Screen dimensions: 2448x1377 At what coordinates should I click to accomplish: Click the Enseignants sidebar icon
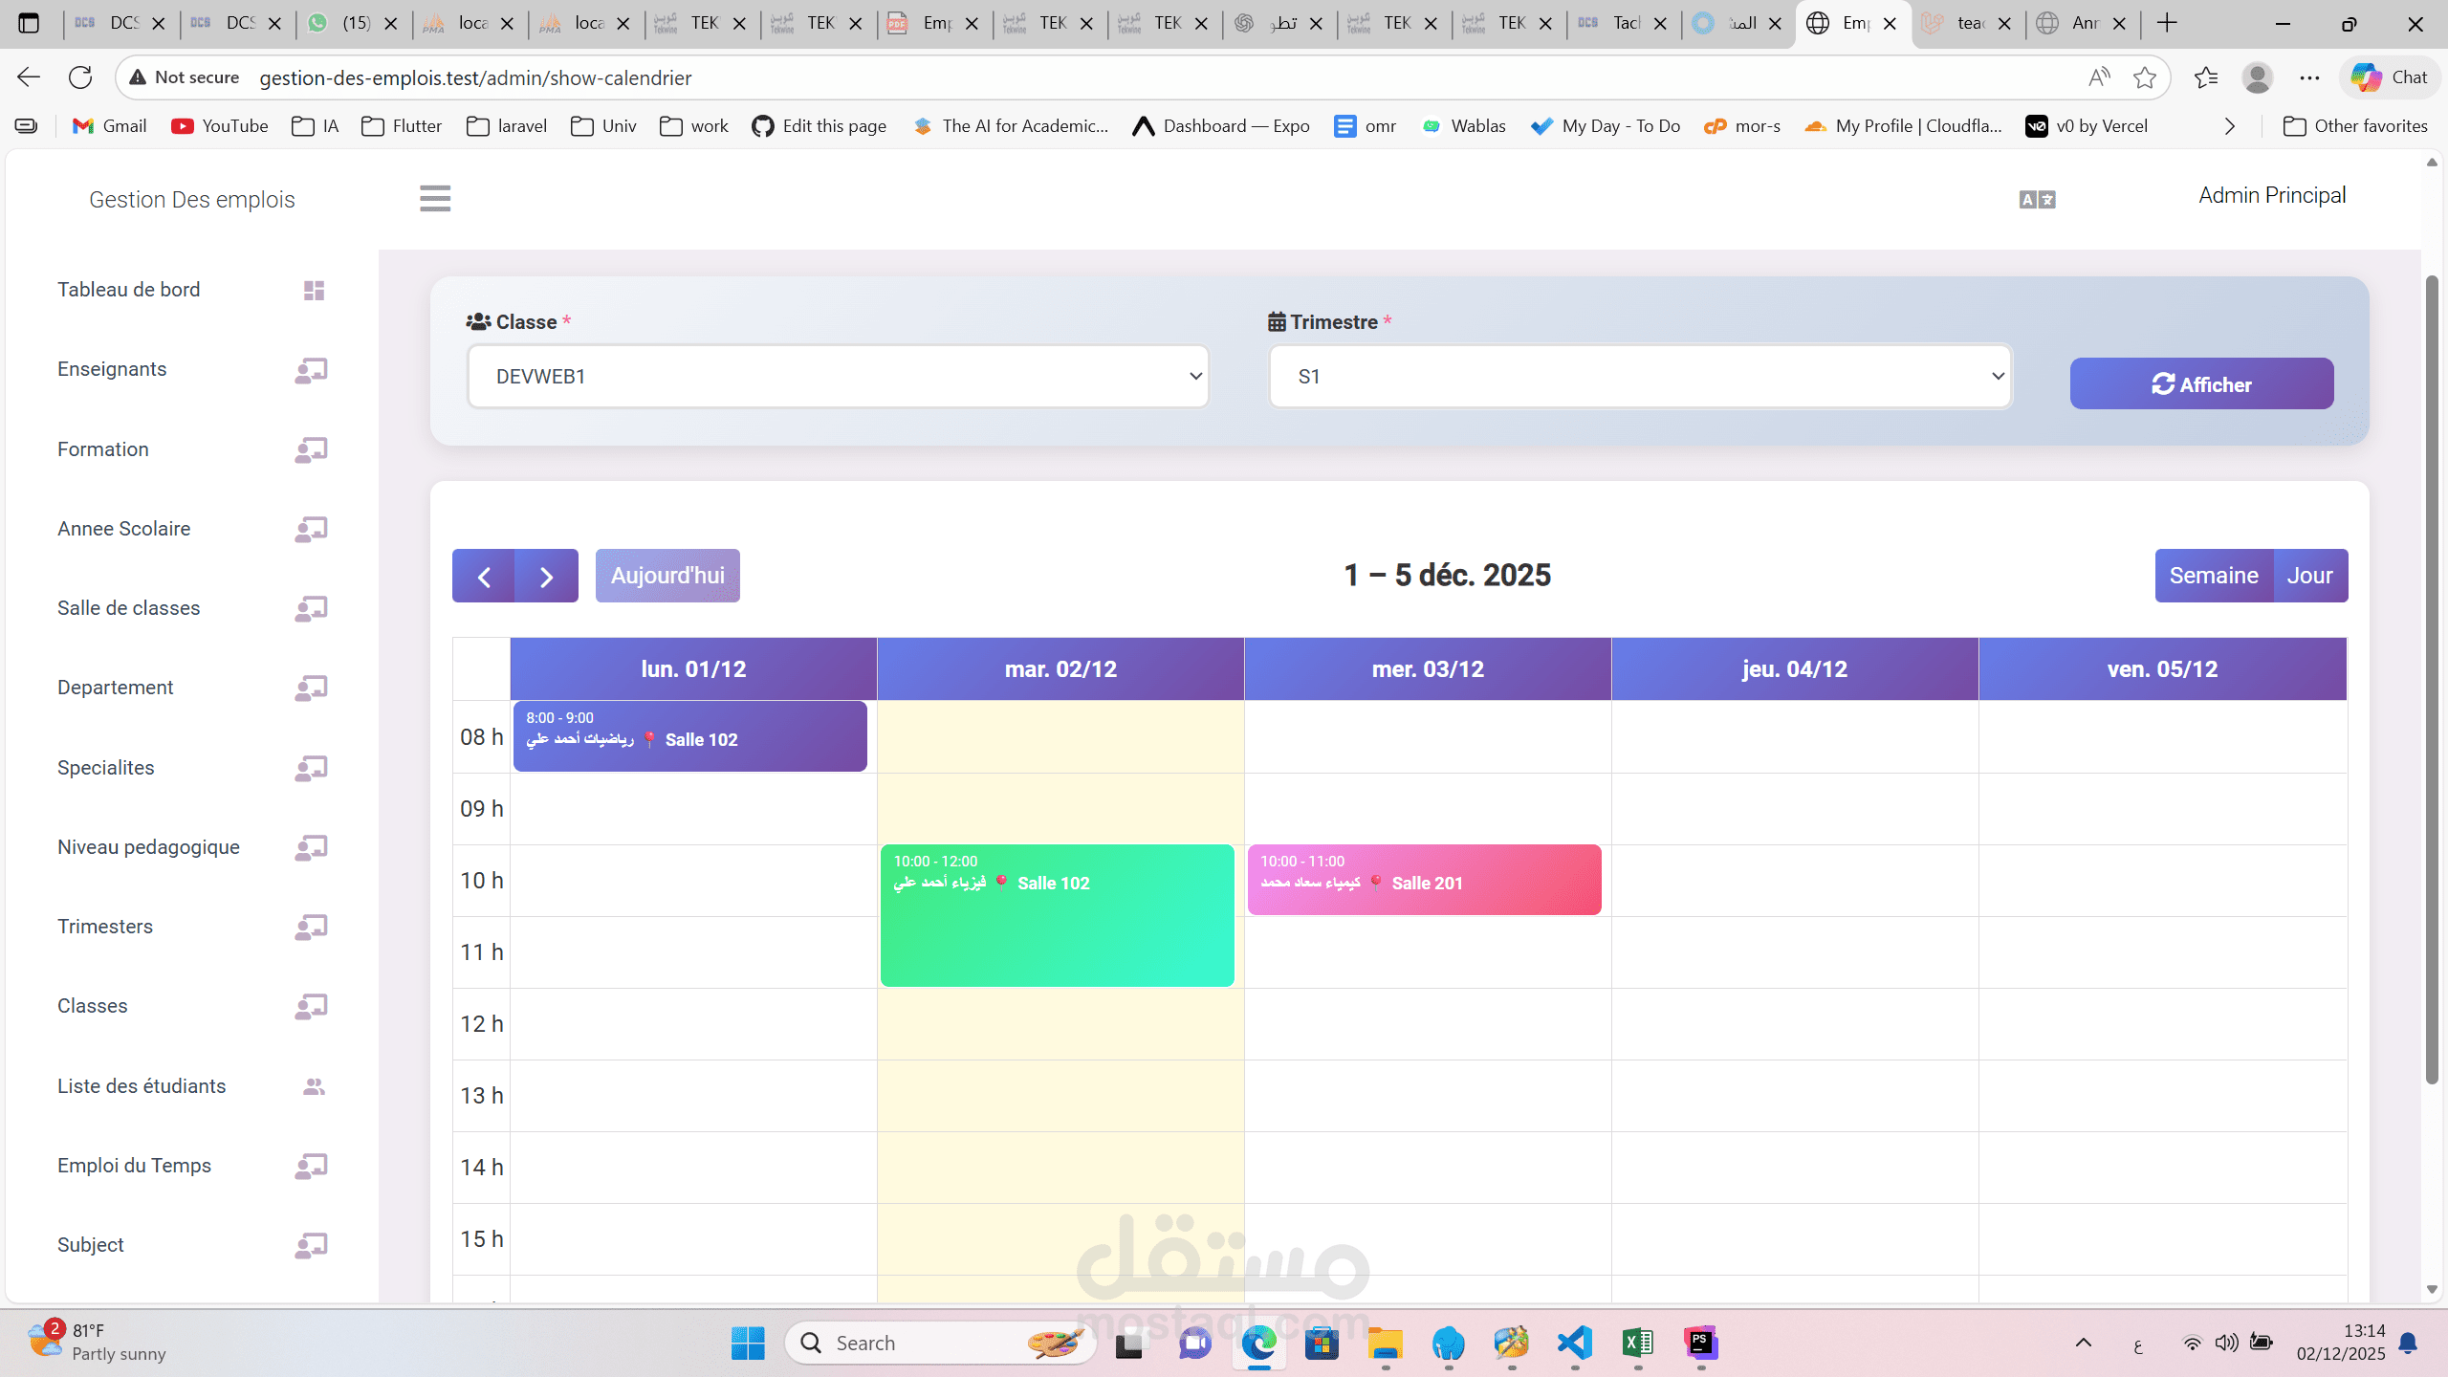(311, 370)
